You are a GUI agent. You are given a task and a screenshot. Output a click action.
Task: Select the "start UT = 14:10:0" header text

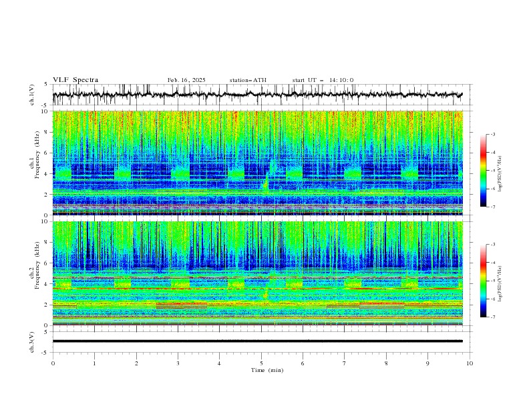tap(323, 80)
